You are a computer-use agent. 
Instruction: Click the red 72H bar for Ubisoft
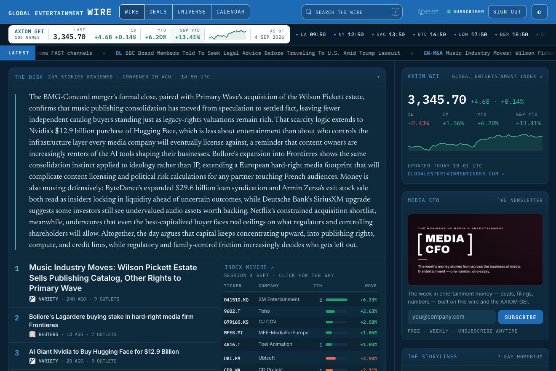[x=337, y=358]
